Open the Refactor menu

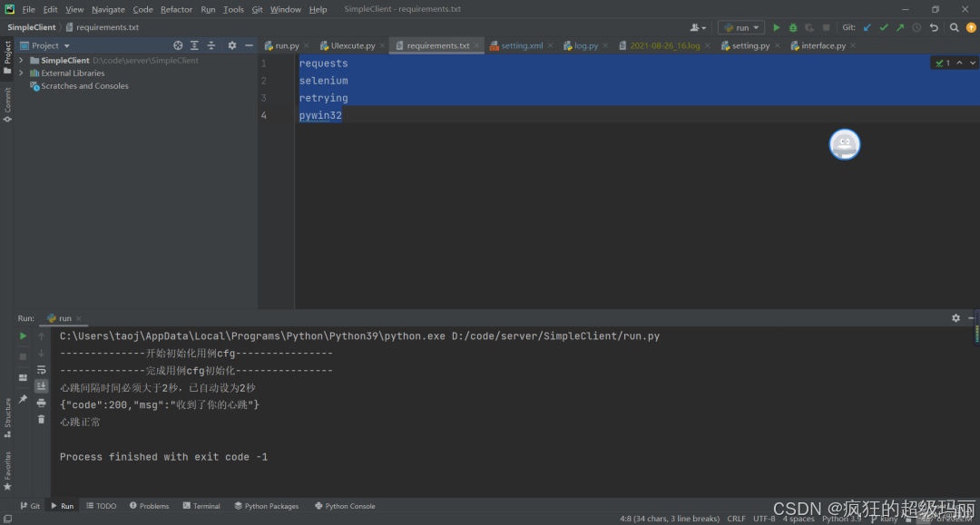pos(176,9)
